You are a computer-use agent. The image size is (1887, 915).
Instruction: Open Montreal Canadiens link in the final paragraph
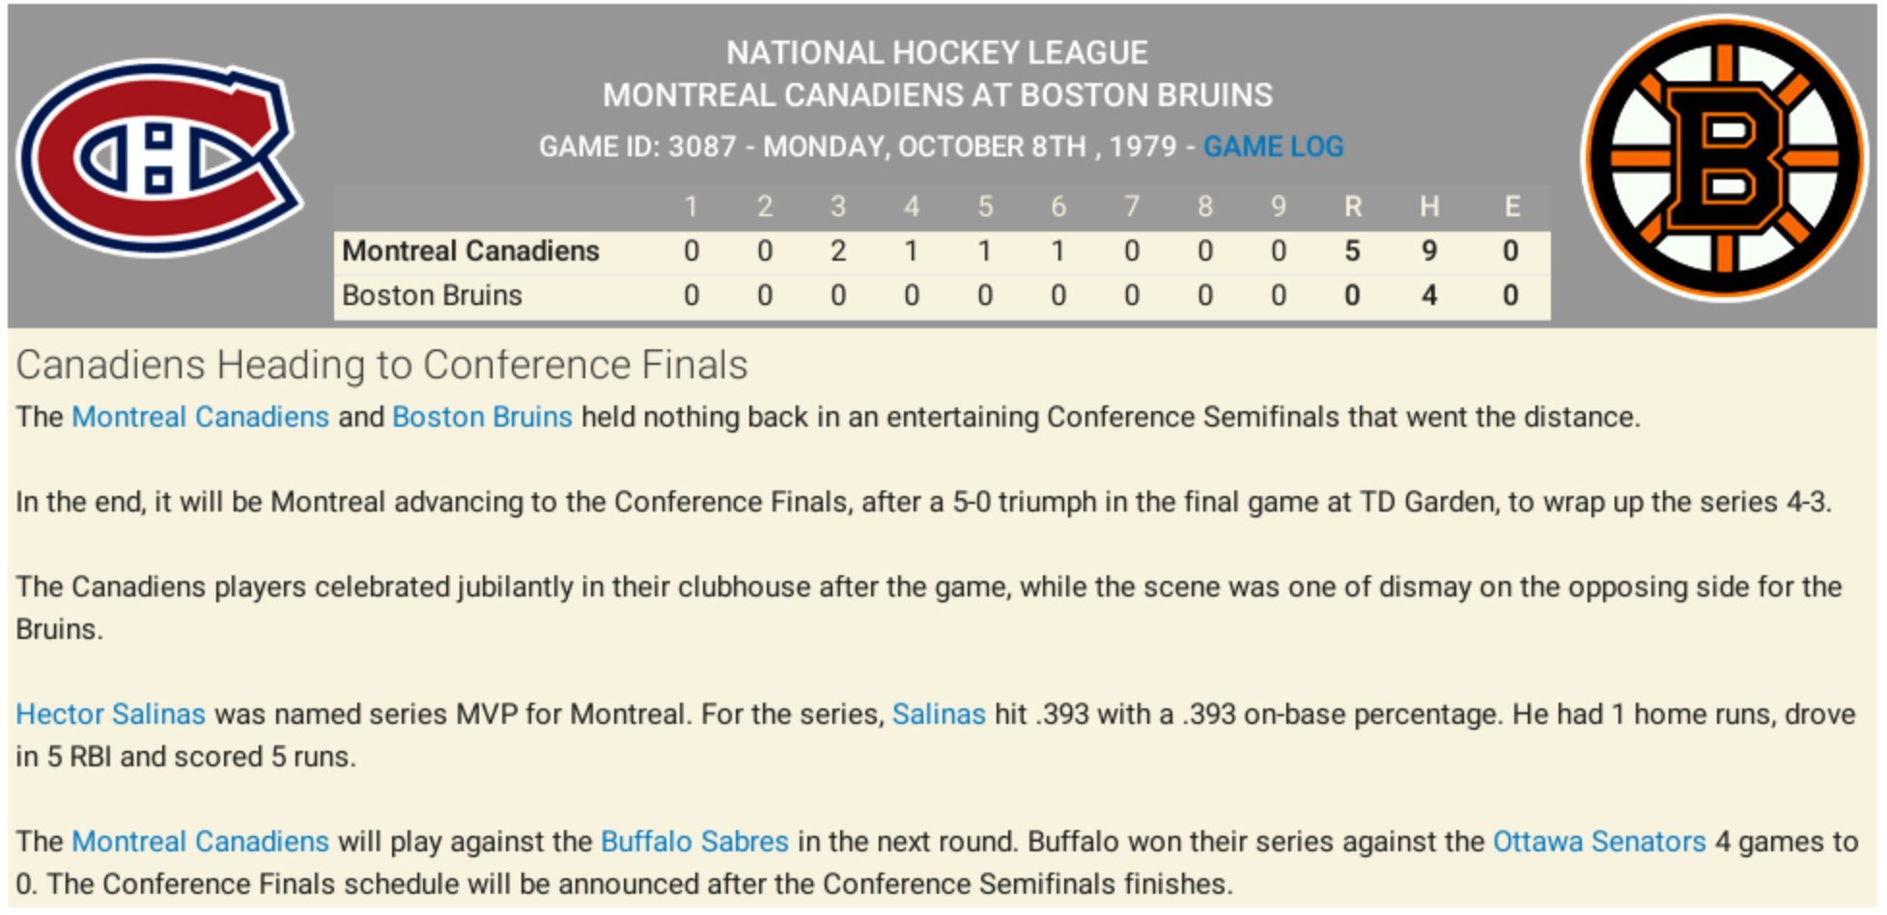pyautogui.click(x=200, y=842)
